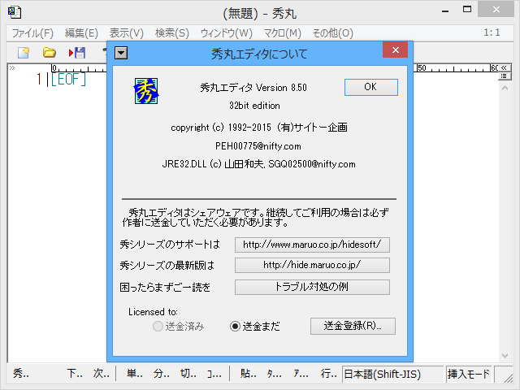This screenshot has width=520, height=390.
Task: Open the About dialog system menu arrow
Action: pyautogui.click(x=121, y=53)
